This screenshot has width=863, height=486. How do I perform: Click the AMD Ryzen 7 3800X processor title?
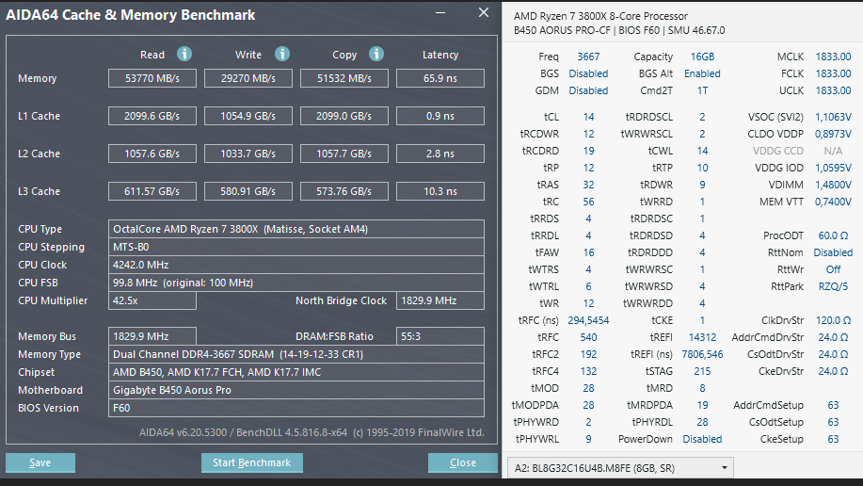(x=600, y=16)
